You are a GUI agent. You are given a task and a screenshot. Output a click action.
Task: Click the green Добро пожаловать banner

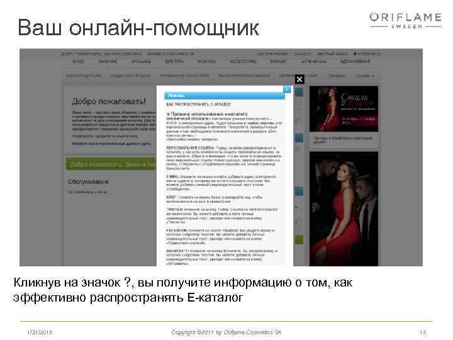point(111,164)
